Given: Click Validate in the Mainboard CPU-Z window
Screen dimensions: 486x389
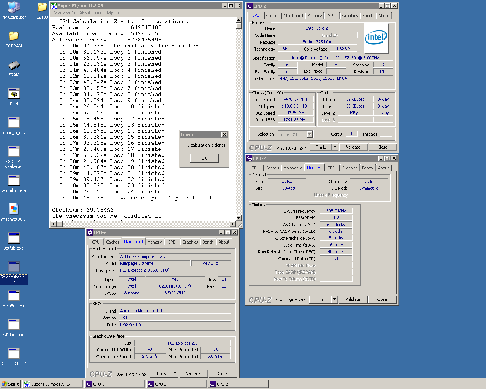Looking at the screenshot, I should tap(193, 373).
